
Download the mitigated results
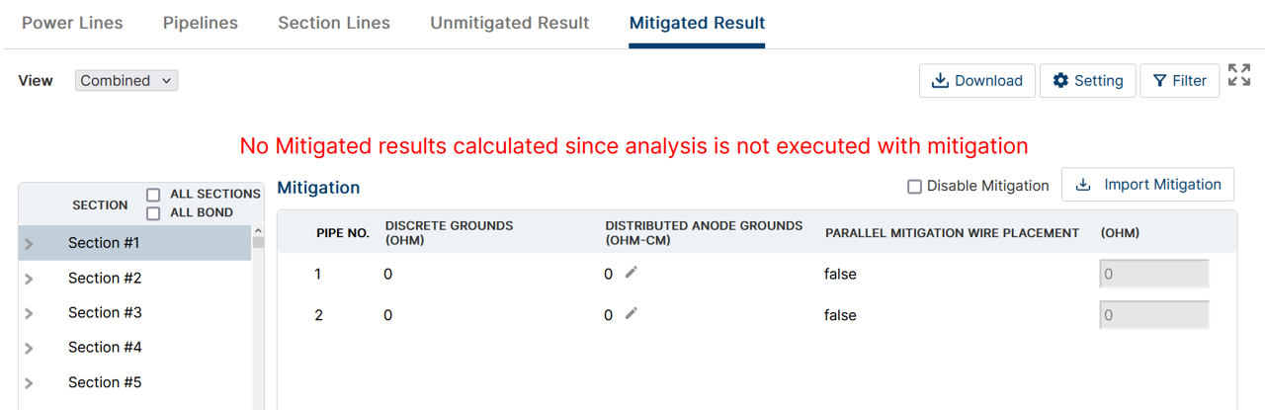[977, 81]
